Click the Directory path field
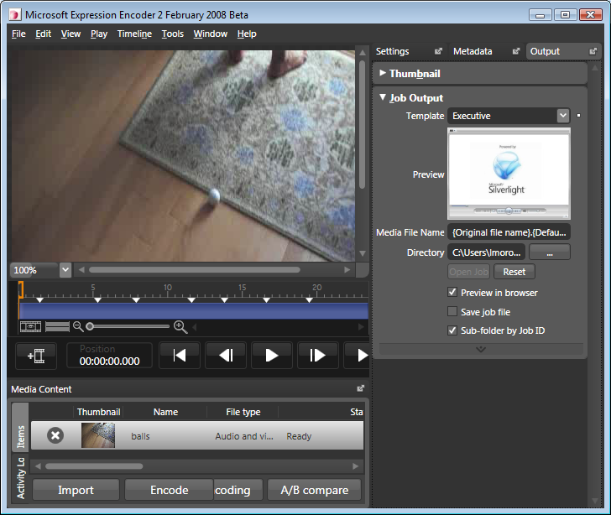Screen dimensions: 611x515 pyautogui.click(x=486, y=252)
